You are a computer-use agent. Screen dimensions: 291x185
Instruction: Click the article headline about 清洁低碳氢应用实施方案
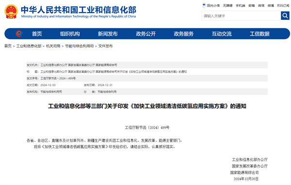pos(147,106)
